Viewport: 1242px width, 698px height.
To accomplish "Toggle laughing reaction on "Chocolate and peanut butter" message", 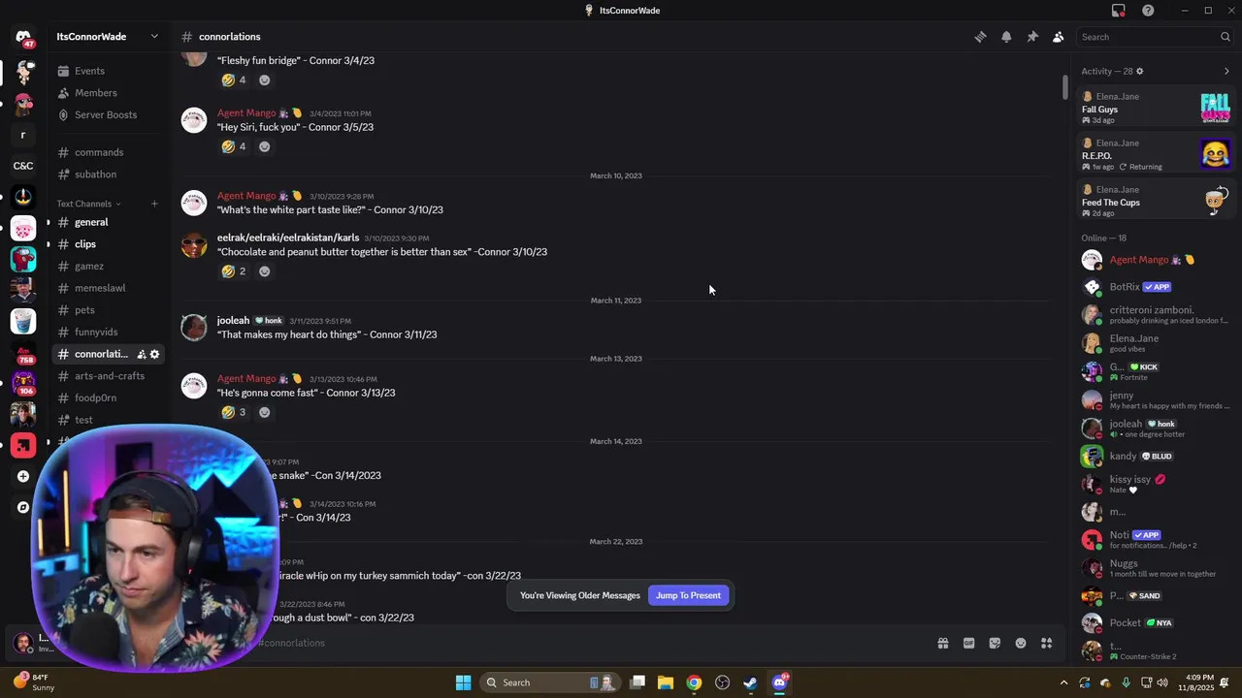I will pyautogui.click(x=234, y=271).
